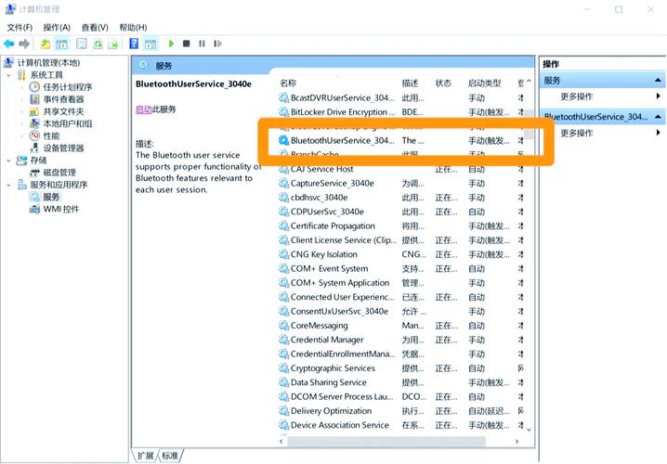Select the WMI 控件 node
Screen dimensions: 667x464
[60, 209]
